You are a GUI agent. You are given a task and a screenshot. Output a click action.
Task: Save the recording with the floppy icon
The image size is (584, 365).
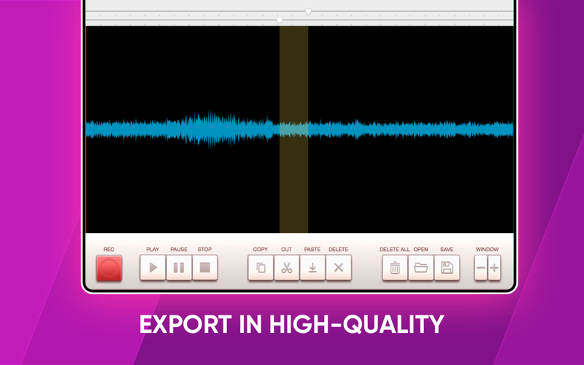[447, 267]
